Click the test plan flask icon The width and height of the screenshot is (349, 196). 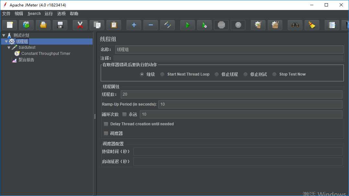[9, 35]
